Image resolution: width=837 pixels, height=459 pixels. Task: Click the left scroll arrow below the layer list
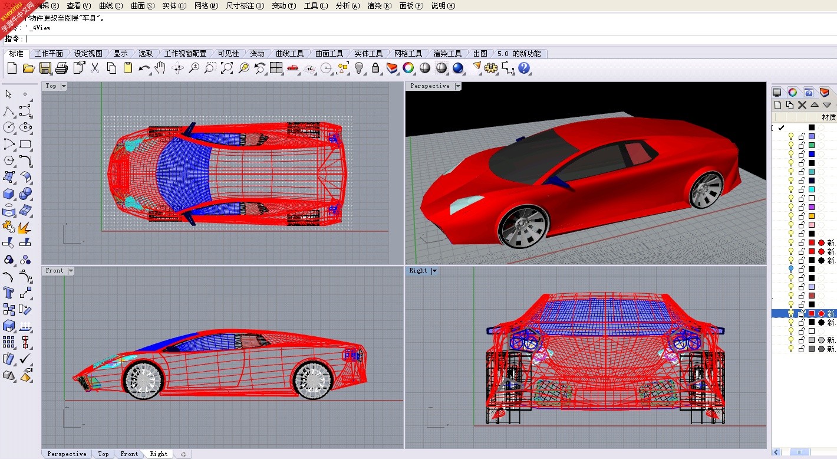(777, 453)
